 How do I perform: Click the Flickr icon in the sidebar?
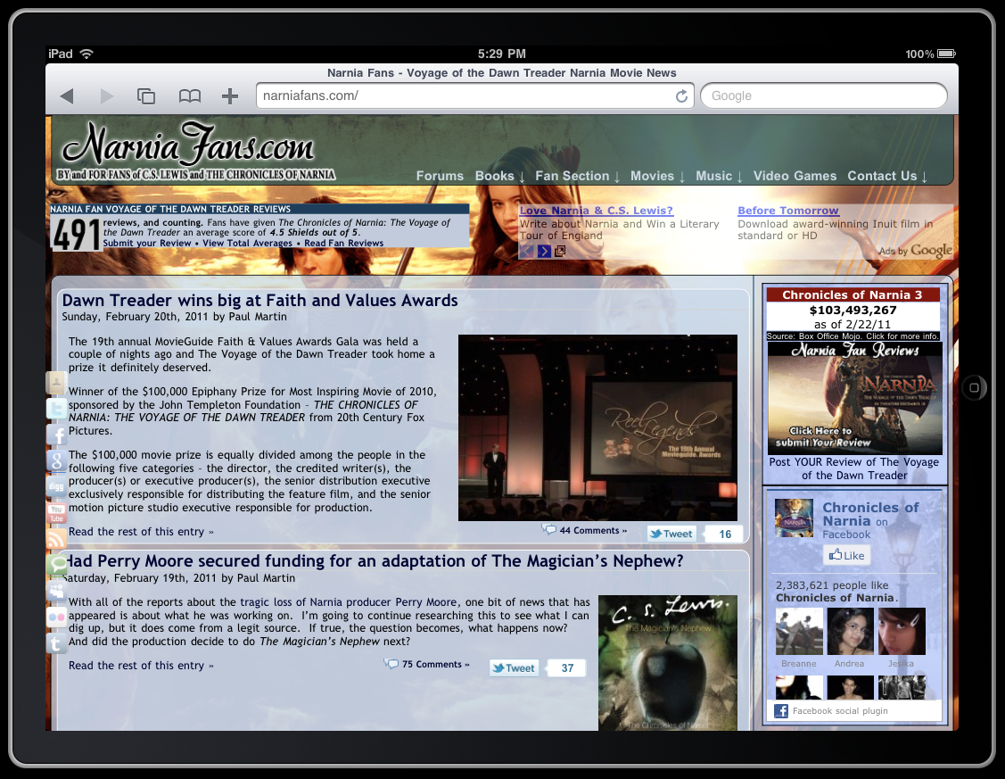(56, 617)
